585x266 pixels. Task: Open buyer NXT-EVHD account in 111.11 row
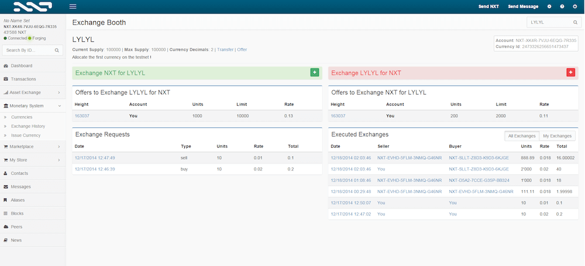[481, 191]
